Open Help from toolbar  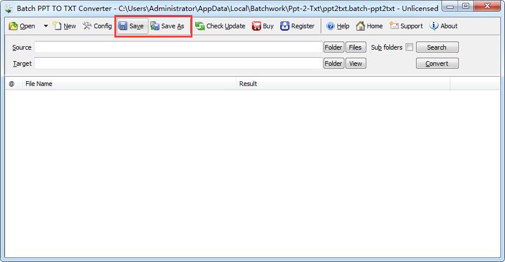pyautogui.click(x=337, y=26)
